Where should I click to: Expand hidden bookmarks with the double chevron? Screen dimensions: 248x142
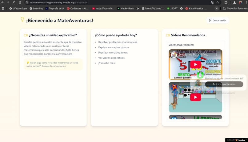coord(216,9)
